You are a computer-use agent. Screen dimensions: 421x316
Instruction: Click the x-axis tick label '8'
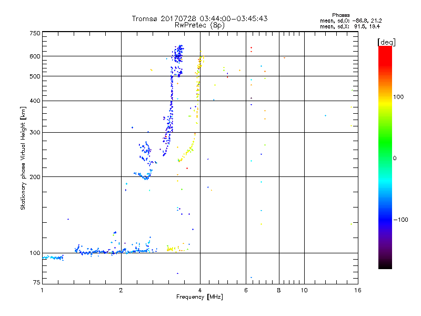coord(279,290)
